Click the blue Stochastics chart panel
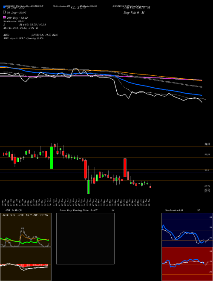The image size is (213, 281). pyautogui.click(x=187, y=230)
